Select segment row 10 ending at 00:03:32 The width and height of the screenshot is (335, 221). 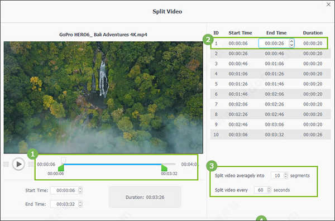270,134
